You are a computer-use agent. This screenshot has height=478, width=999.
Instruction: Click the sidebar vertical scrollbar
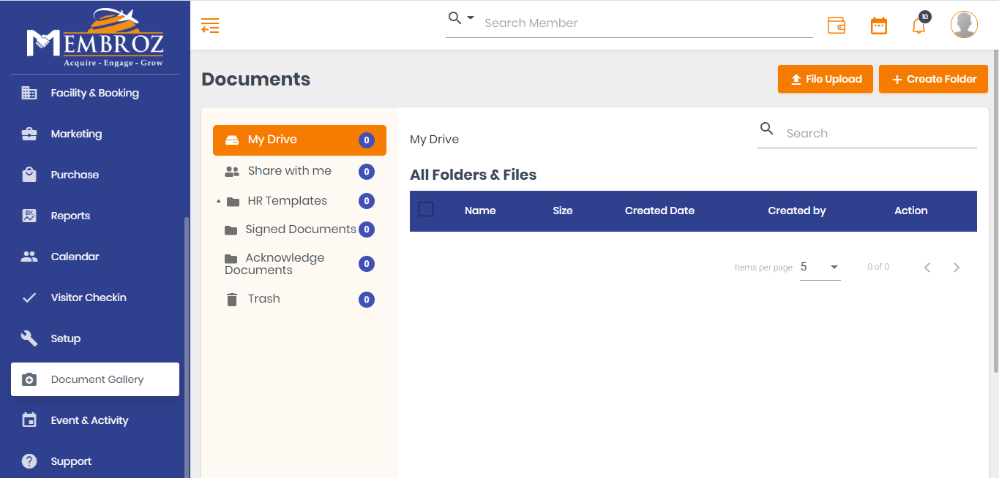(187, 344)
